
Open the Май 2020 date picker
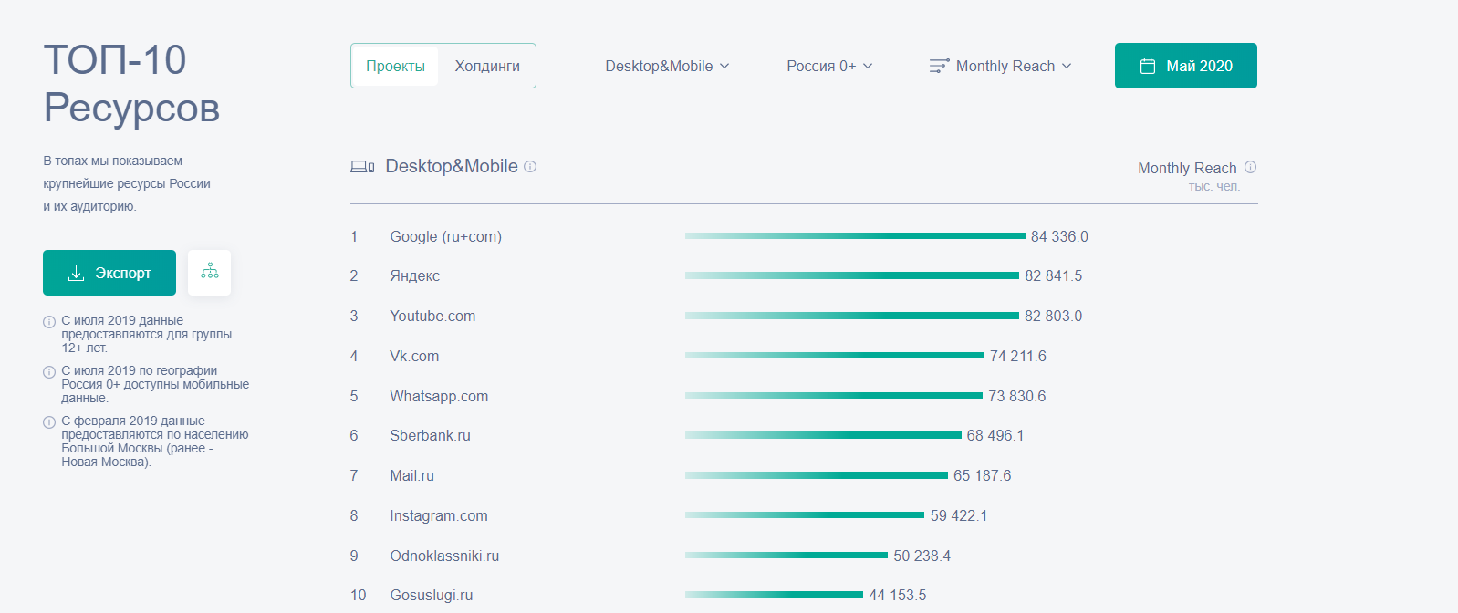1185,66
